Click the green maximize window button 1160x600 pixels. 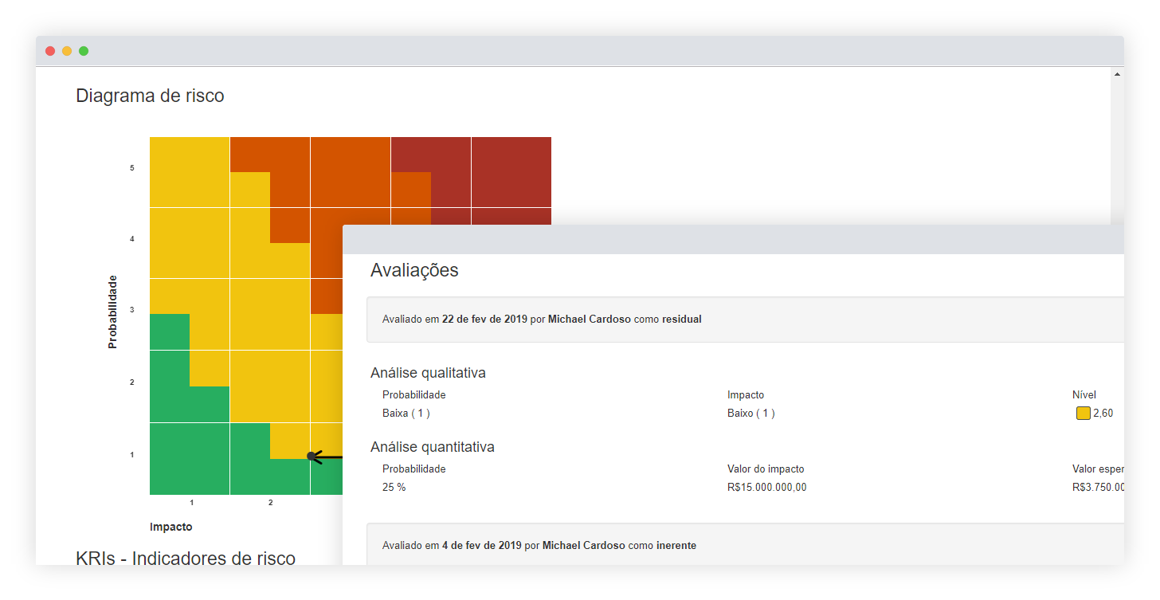(84, 51)
